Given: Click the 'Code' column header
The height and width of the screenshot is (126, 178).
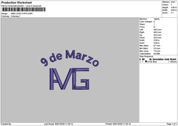Looking at the screenshot, I should [x=167, y=59].
